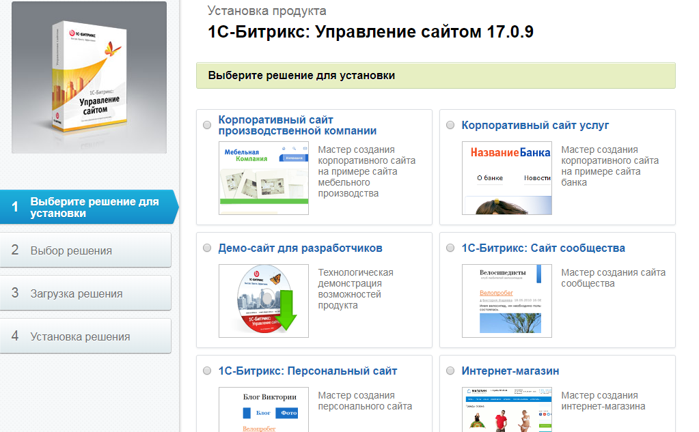Screen dimensions: 699x432
Task: Click the НазваниеБанка preview thumbnail
Action: click(x=507, y=178)
